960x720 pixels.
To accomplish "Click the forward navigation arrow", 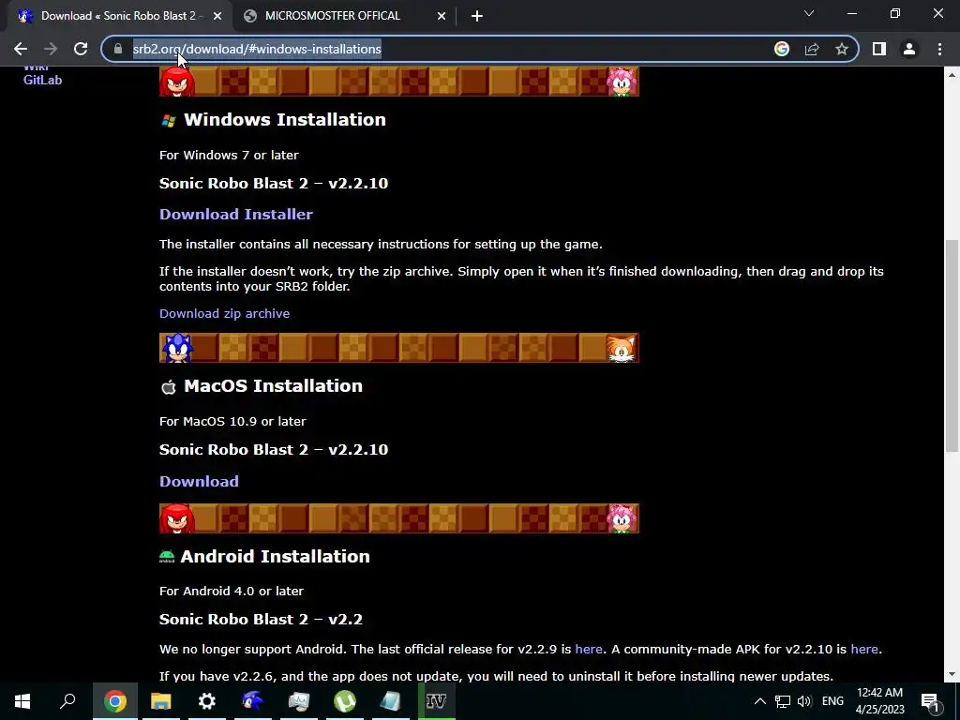I will (x=51, y=49).
